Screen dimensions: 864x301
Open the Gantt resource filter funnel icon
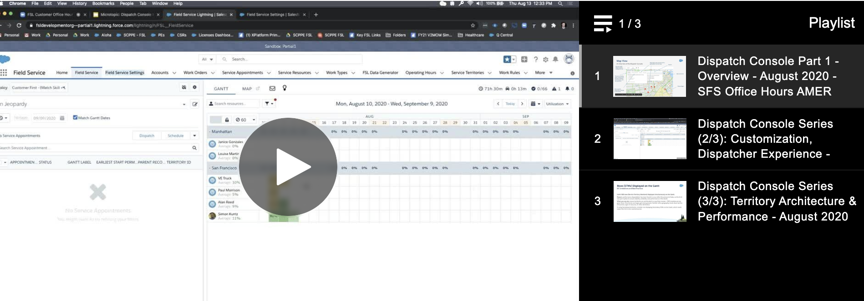[x=267, y=104]
